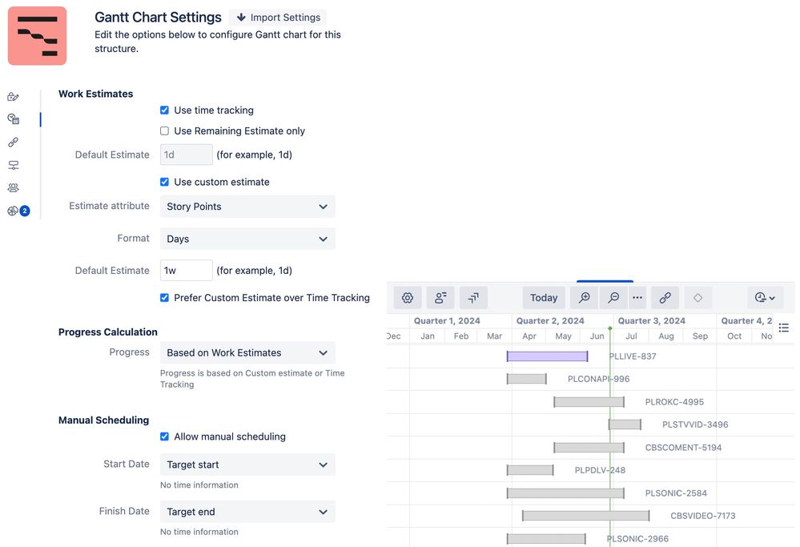
Task: Click the Today button on the timeline
Action: click(543, 297)
